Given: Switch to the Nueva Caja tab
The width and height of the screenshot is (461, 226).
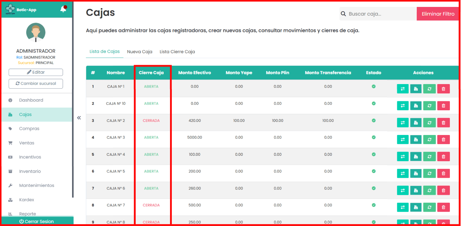Looking at the screenshot, I should (140, 52).
